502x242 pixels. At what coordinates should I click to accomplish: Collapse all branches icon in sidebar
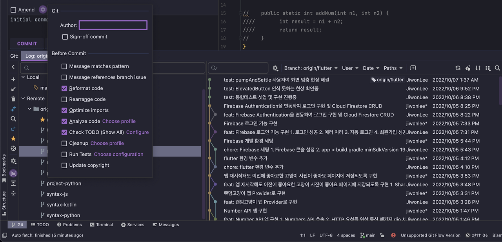(13, 193)
